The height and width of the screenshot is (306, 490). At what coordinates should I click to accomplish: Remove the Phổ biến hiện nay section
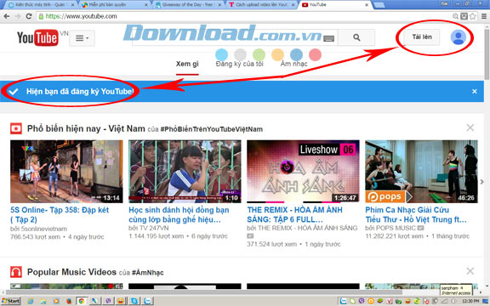470,127
